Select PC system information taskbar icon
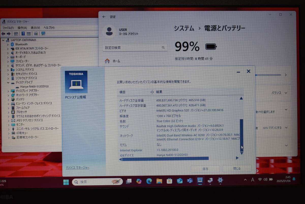Image resolution: width=305 pixels, height=204 pixels. 200,181
